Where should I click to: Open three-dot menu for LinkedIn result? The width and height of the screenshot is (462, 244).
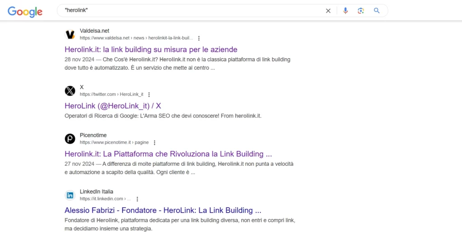137,199
